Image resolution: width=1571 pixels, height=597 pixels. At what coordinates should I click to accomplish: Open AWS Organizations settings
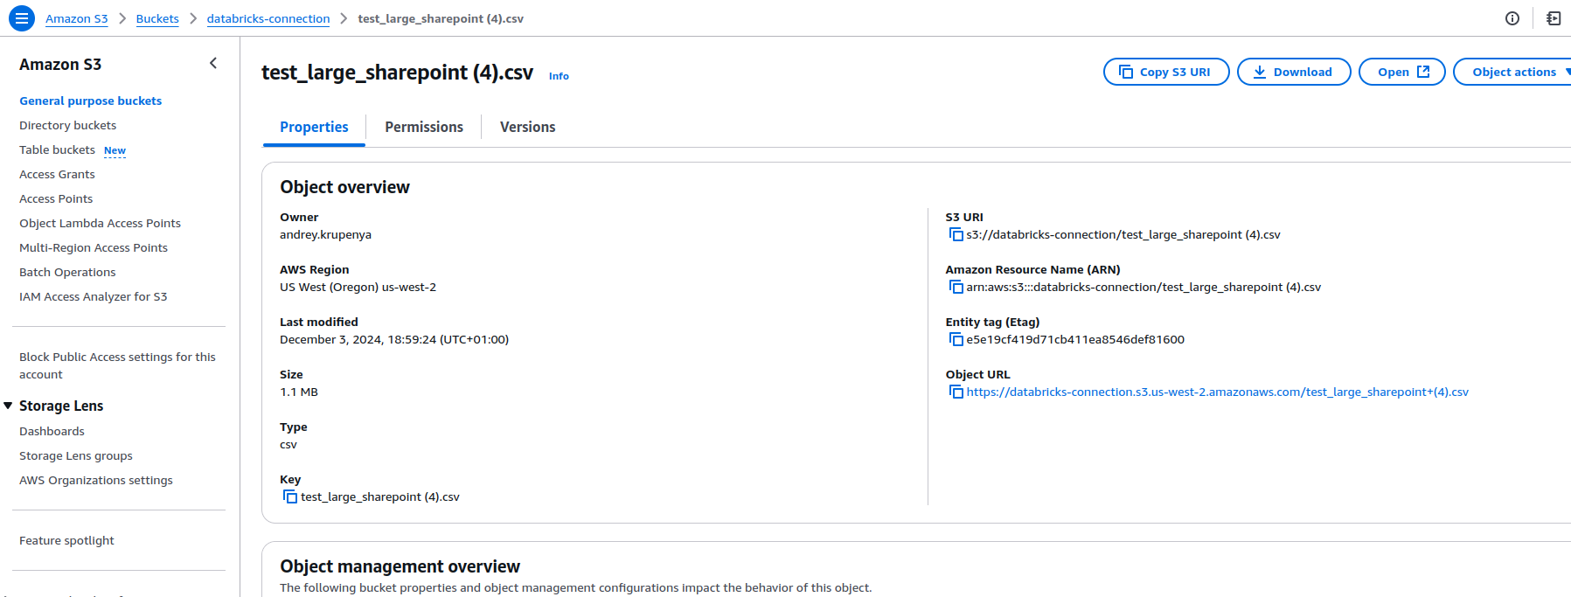click(x=96, y=480)
